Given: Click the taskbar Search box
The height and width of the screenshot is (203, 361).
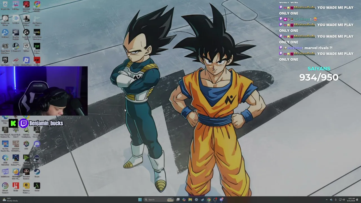Looking at the screenshot, I should [159, 200].
